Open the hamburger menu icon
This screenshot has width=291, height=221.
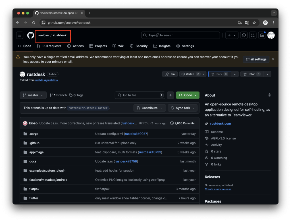click(20, 35)
